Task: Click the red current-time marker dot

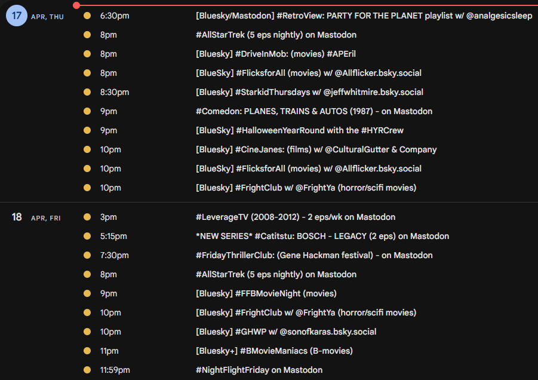Action: pyautogui.click(x=76, y=5)
